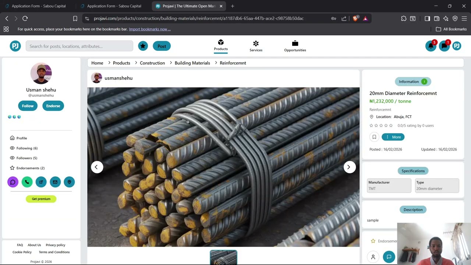The width and height of the screenshot is (471, 265).
Task: Click usmanshehu seller name on post
Action: tap(118, 78)
